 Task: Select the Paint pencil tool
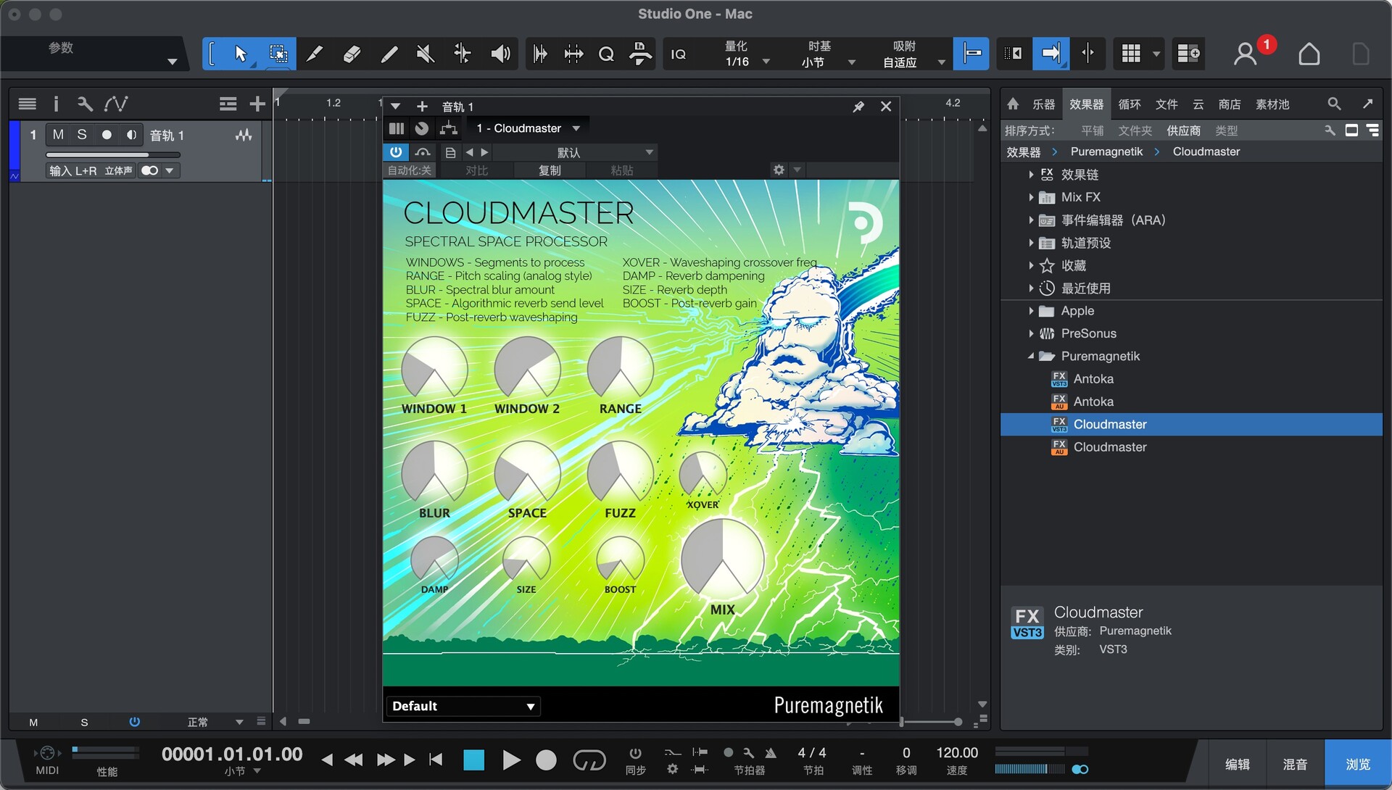[389, 54]
